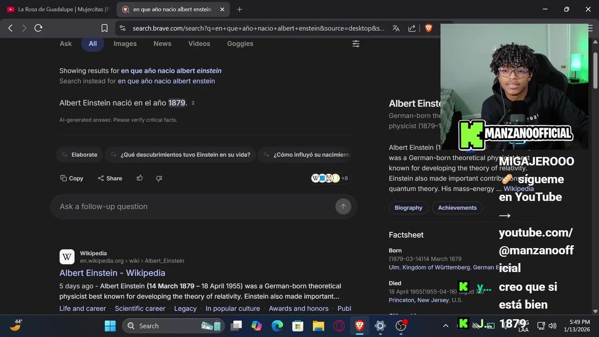Image resolution: width=599 pixels, height=337 pixels.
Task: Copy the AI answer
Action: coord(72,178)
